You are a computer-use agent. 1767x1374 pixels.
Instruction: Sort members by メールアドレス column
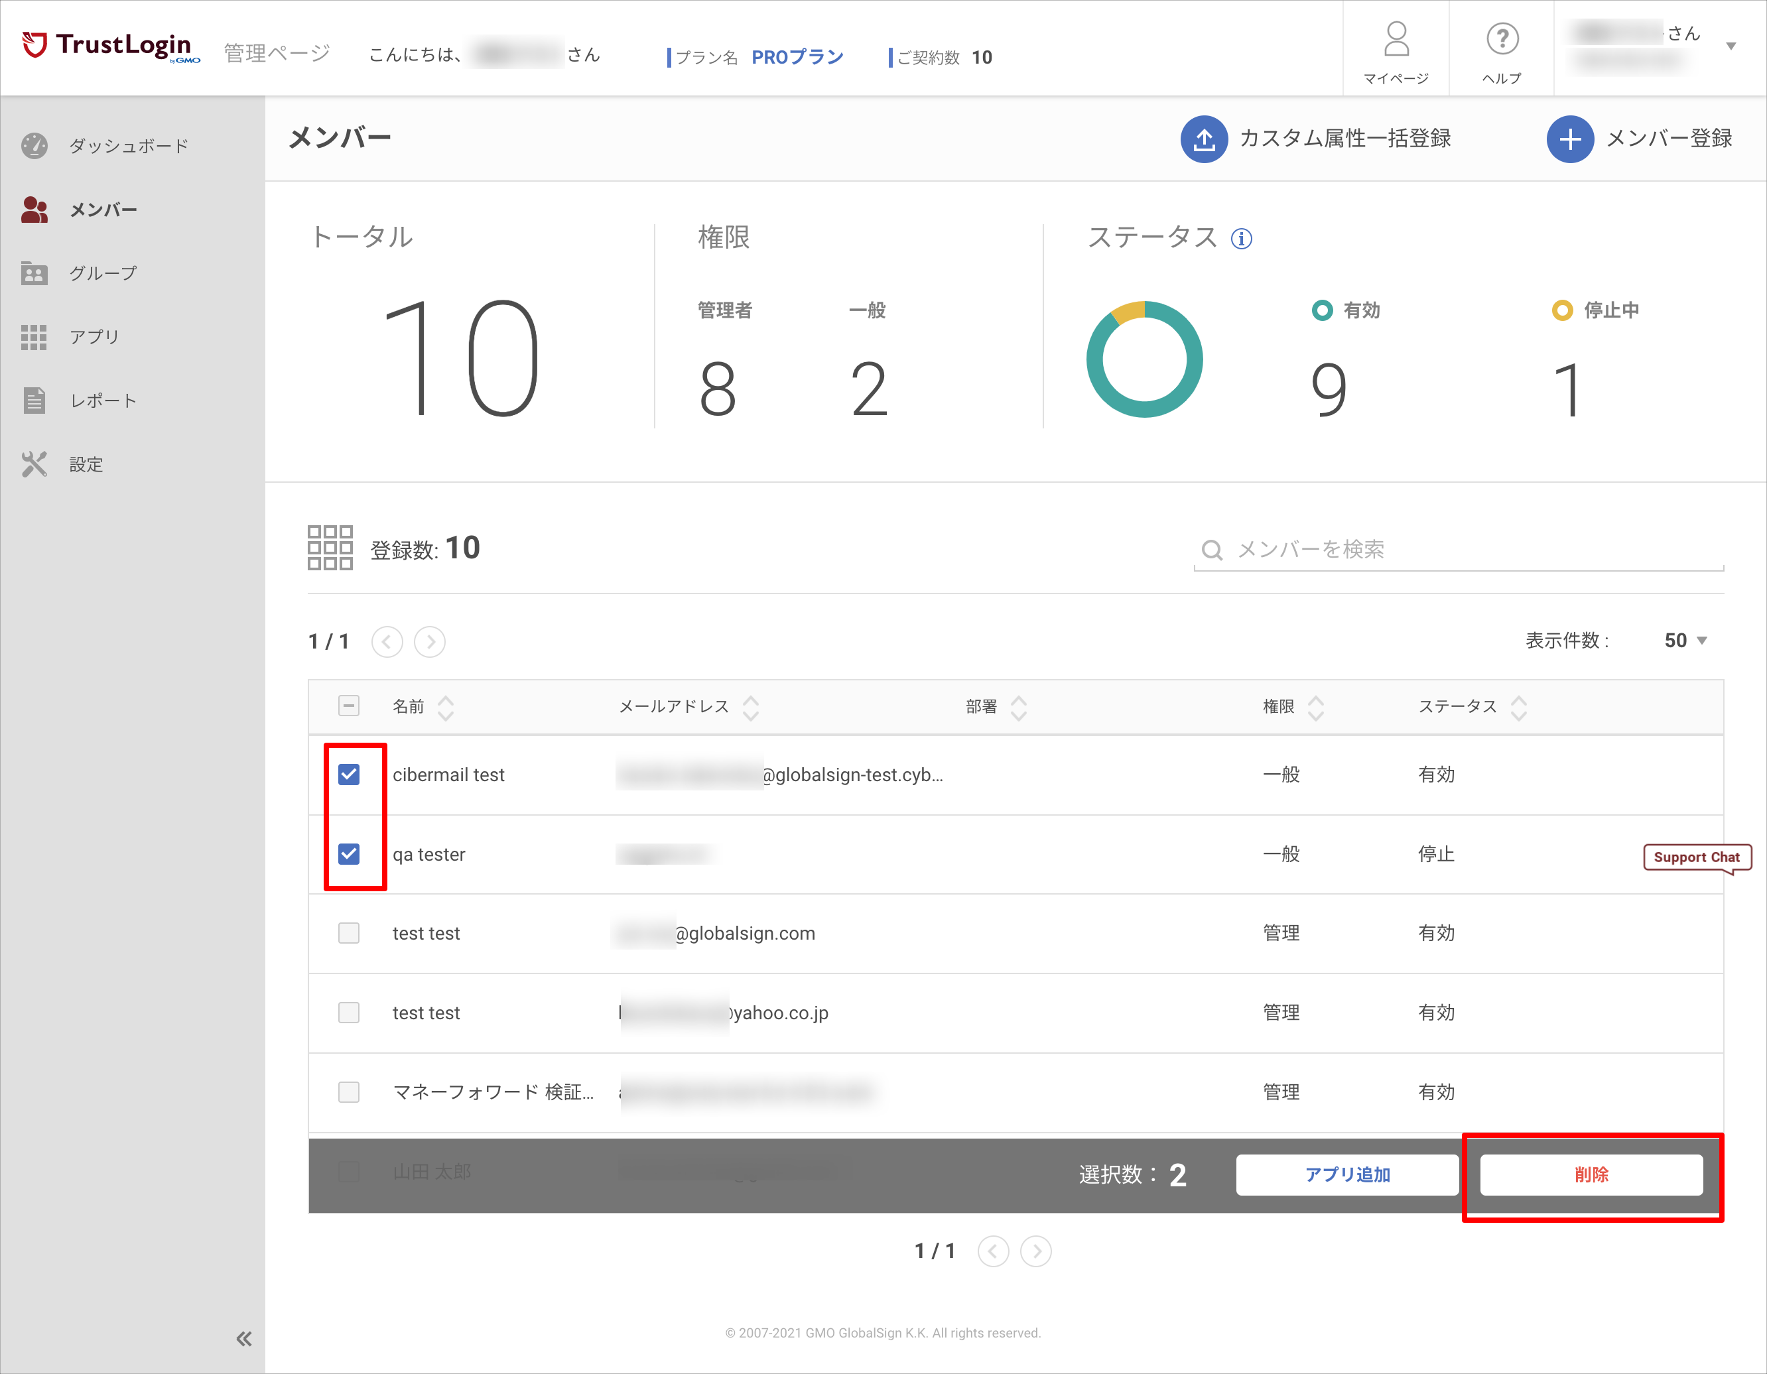(751, 708)
